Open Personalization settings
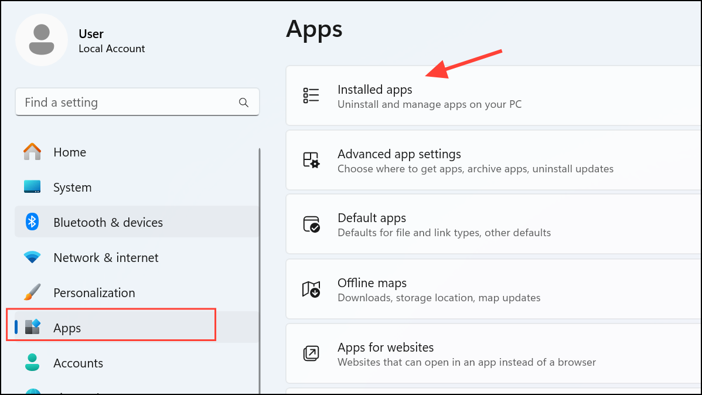Image resolution: width=702 pixels, height=395 pixels. (137, 292)
